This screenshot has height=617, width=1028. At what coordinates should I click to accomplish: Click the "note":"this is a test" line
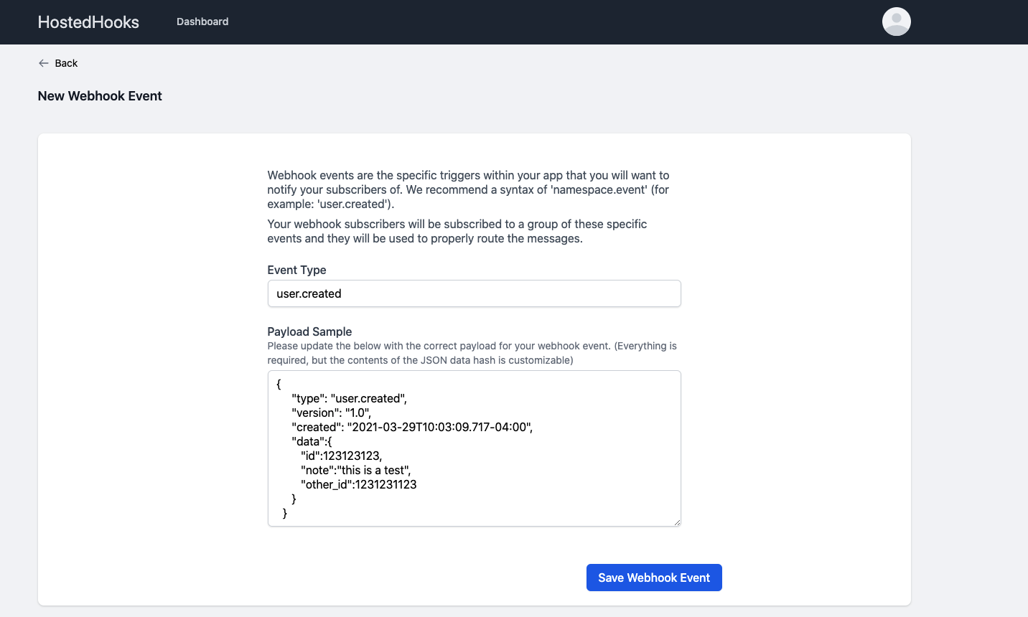click(x=356, y=470)
